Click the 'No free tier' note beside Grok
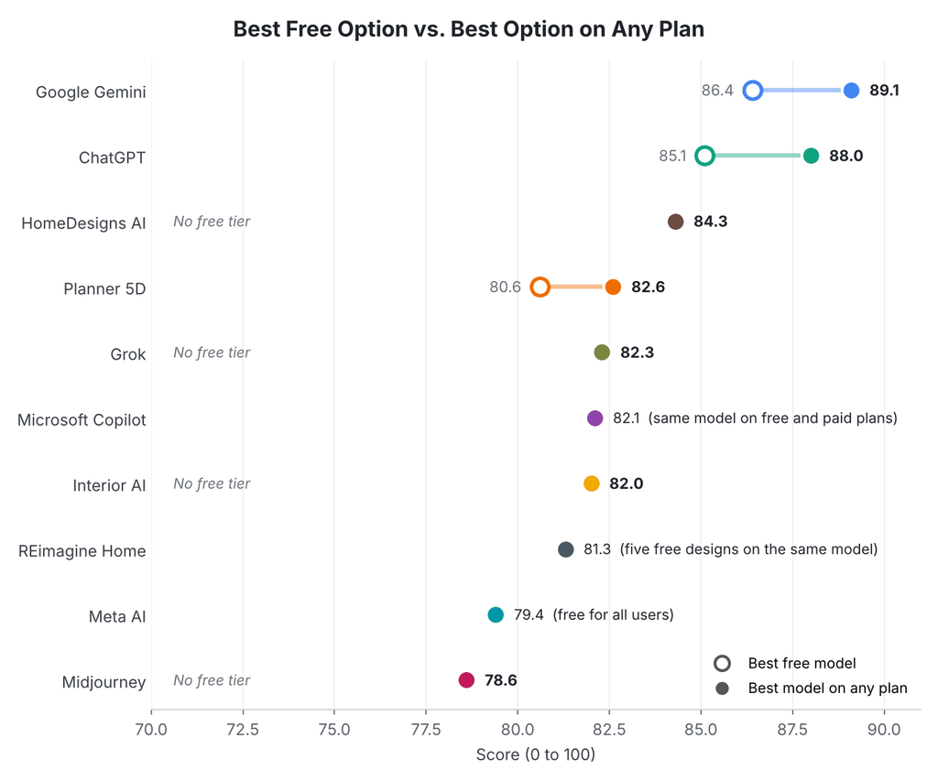 point(212,353)
